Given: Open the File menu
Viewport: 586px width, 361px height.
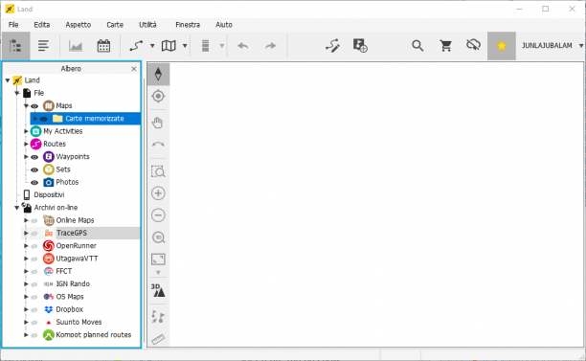Looking at the screenshot, I should coord(13,25).
